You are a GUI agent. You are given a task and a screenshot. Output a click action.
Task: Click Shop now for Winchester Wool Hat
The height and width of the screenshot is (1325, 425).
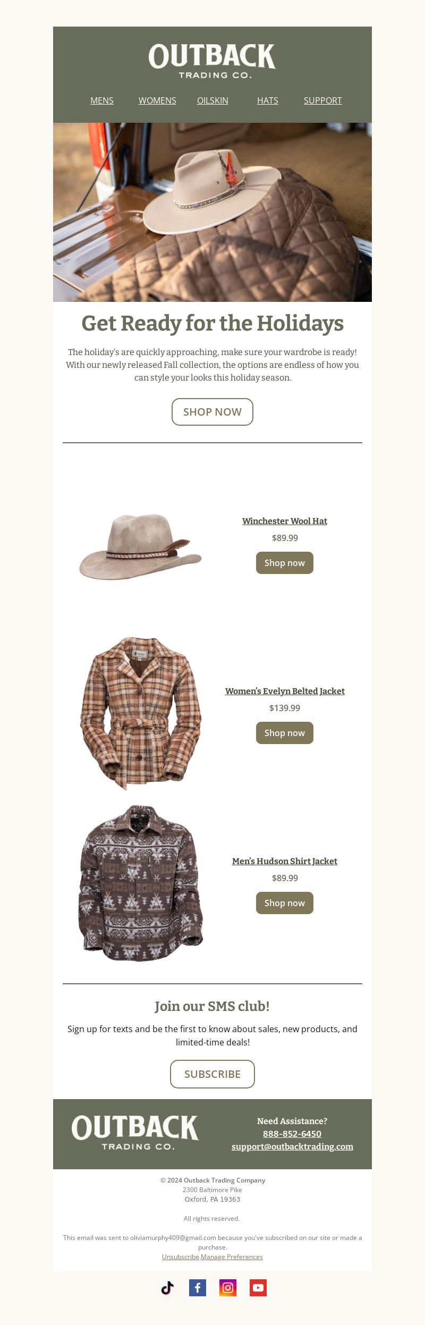pyautogui.click(x=285, y=563)
